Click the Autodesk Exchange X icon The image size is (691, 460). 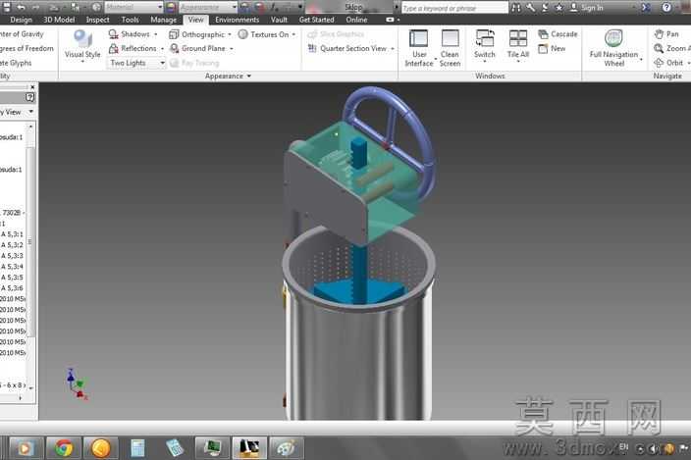(x=646, y=8)
